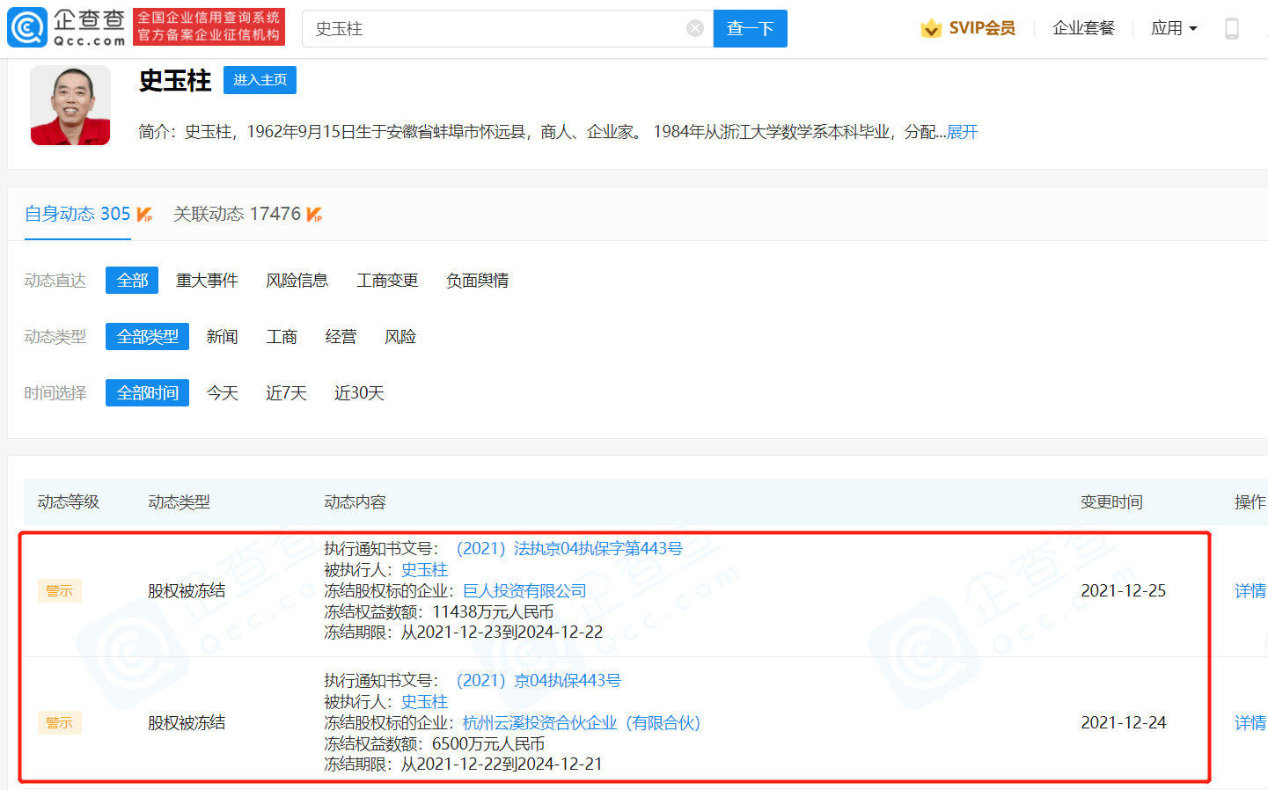Click the 企查查 logo icon
Screen dimensions: 1268x790
[x=29, y=26]
